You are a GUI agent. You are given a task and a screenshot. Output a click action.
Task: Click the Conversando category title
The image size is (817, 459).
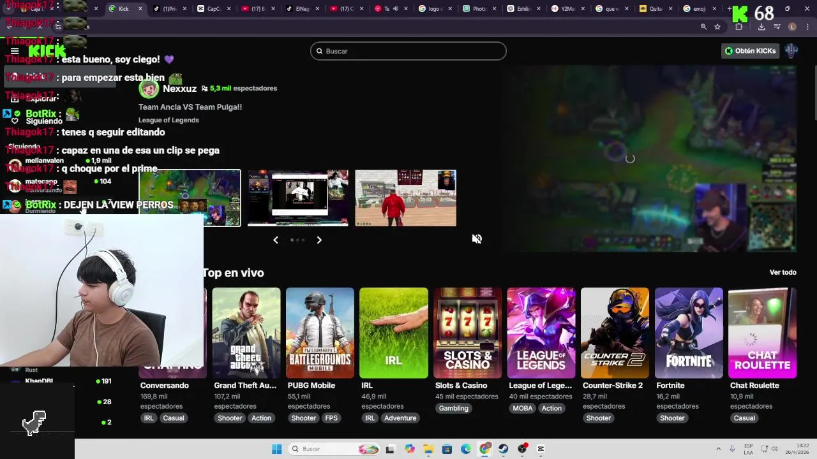click(165, 386)
